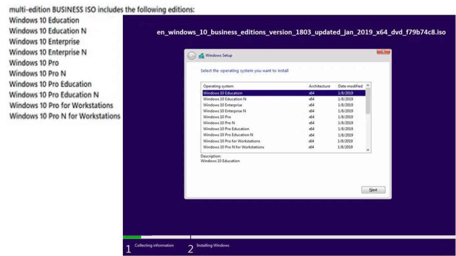Image resolution: width=456 pixels, height=256 pixels.
Task: Select Windows 10 Pro N for Workstations row
Action: 284,147
